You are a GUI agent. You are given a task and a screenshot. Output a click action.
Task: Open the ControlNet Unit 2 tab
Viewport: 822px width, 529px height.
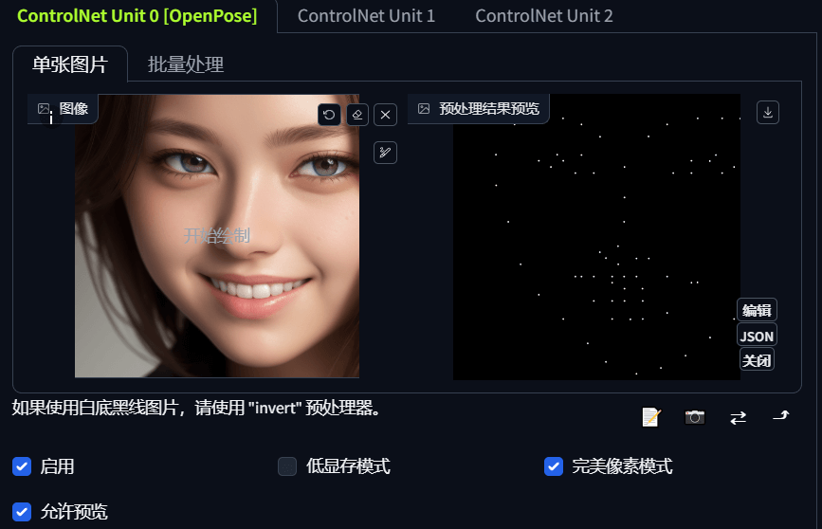click(543, 16)
